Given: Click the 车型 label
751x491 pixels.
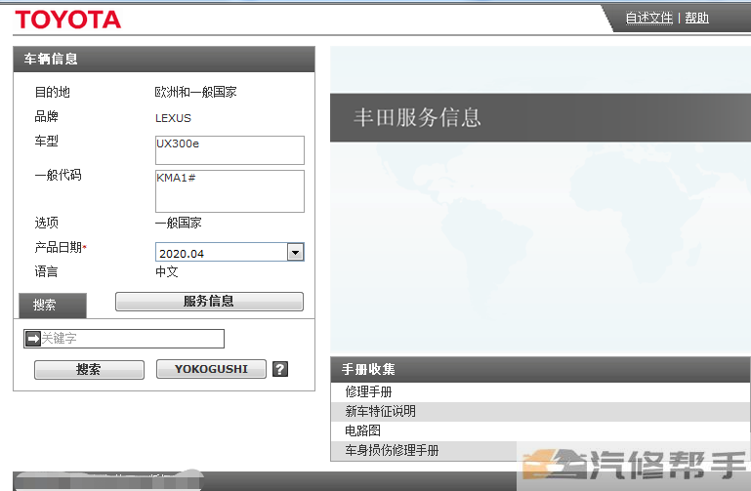Looking at the screenshot, I should pos(47,142).
